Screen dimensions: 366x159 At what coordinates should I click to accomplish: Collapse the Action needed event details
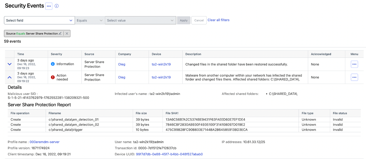click(10, 77)
